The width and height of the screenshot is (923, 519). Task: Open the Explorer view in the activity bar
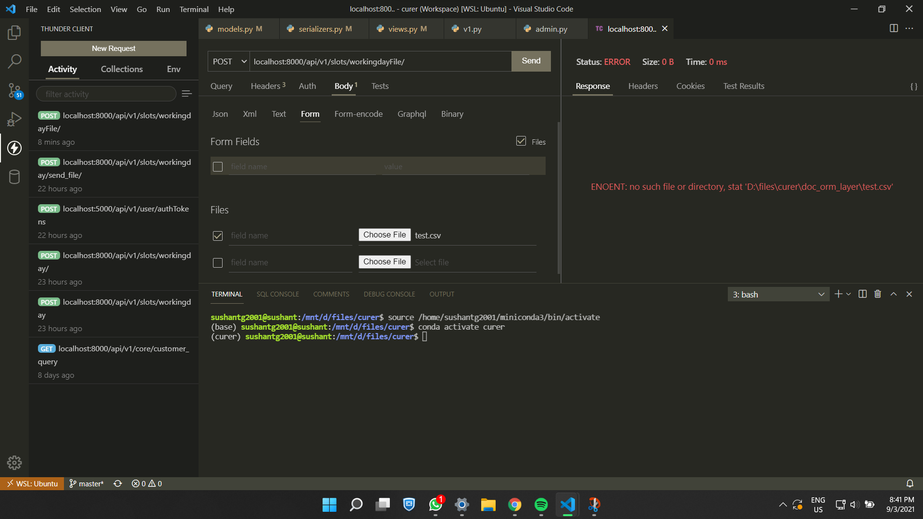(14, 32)
